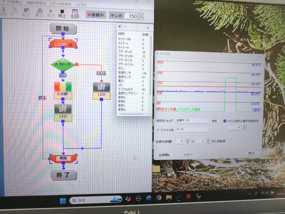Click the 停止 (stop) toolbar icon

[62, 13]
